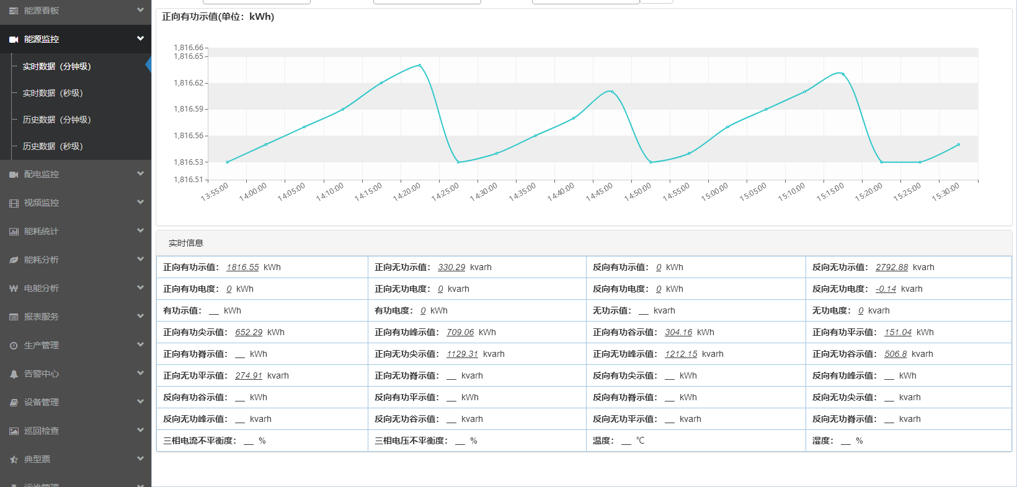The width and height of the screenshot is (1017, 487).
Task: Click the star icon beside 典型票
Action: click(14, 460)
